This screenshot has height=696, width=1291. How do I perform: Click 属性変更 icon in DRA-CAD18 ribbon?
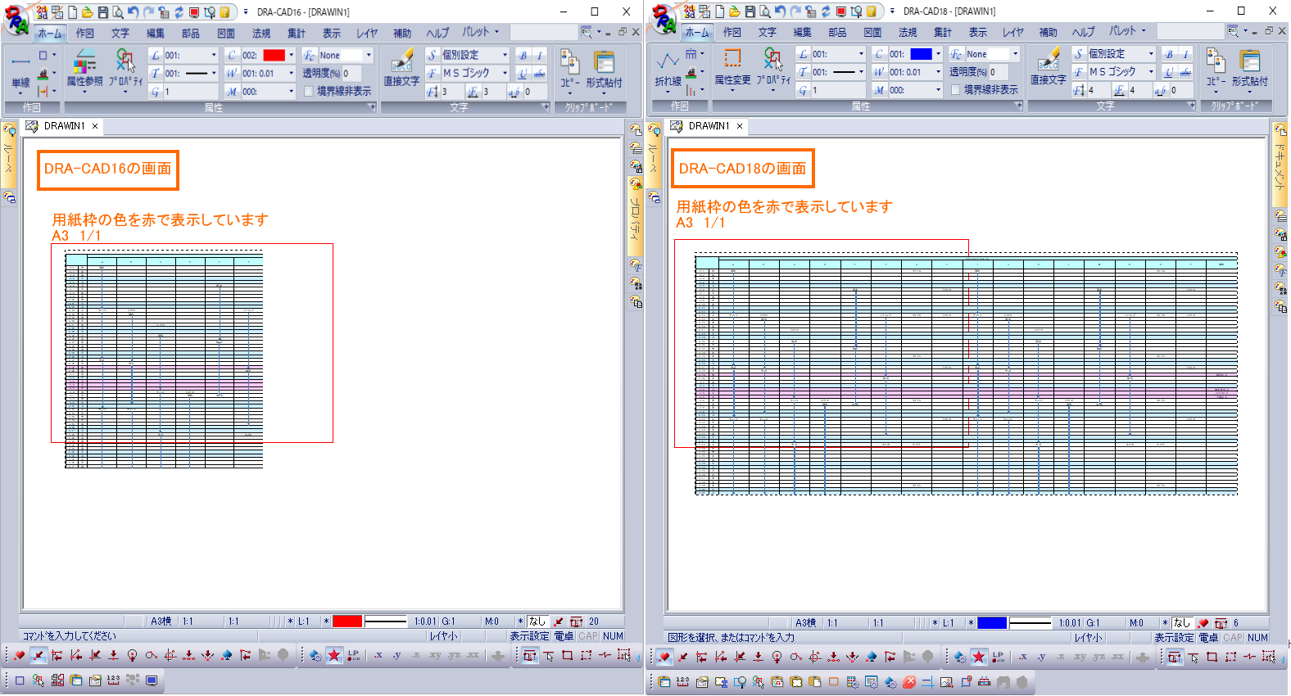click(x=732, y=68)
